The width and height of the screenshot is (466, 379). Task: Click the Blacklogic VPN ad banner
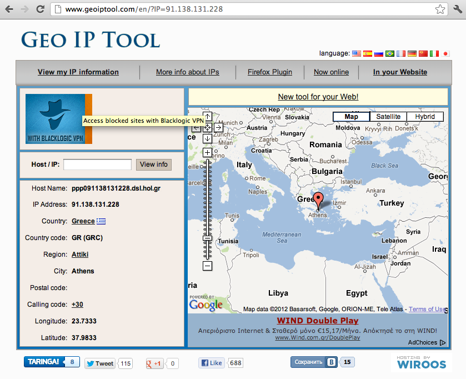coord(59,119)
